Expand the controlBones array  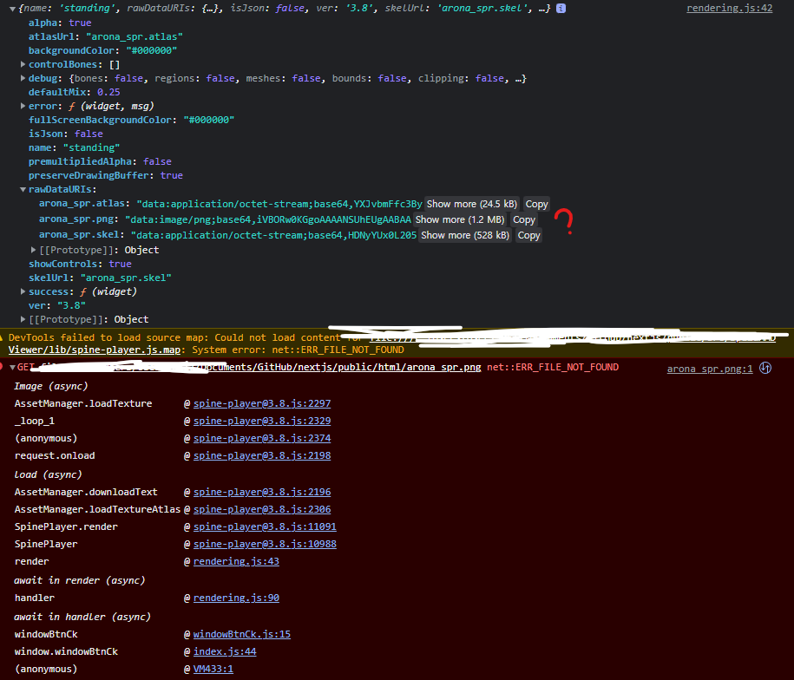point(23,63)
